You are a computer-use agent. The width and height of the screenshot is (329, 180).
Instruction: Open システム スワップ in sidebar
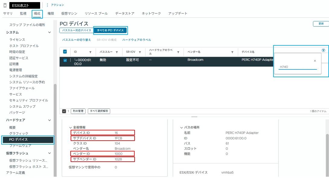[x=22, y=106]
